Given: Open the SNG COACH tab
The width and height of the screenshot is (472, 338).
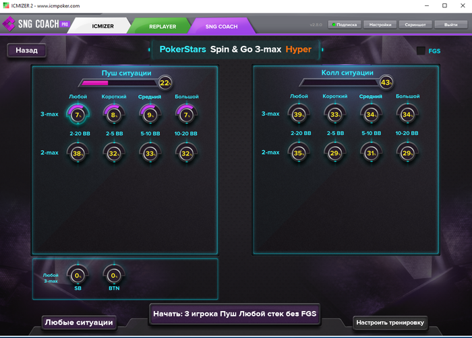Looking at the screenshot, I should (222, 26).
